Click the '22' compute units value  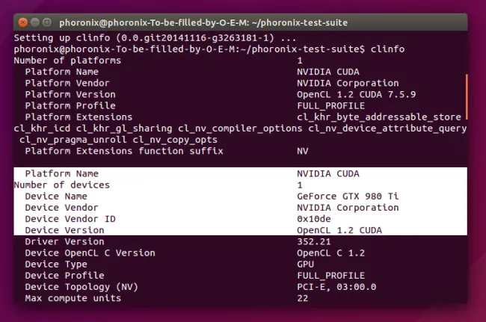[x=303, y=298]
